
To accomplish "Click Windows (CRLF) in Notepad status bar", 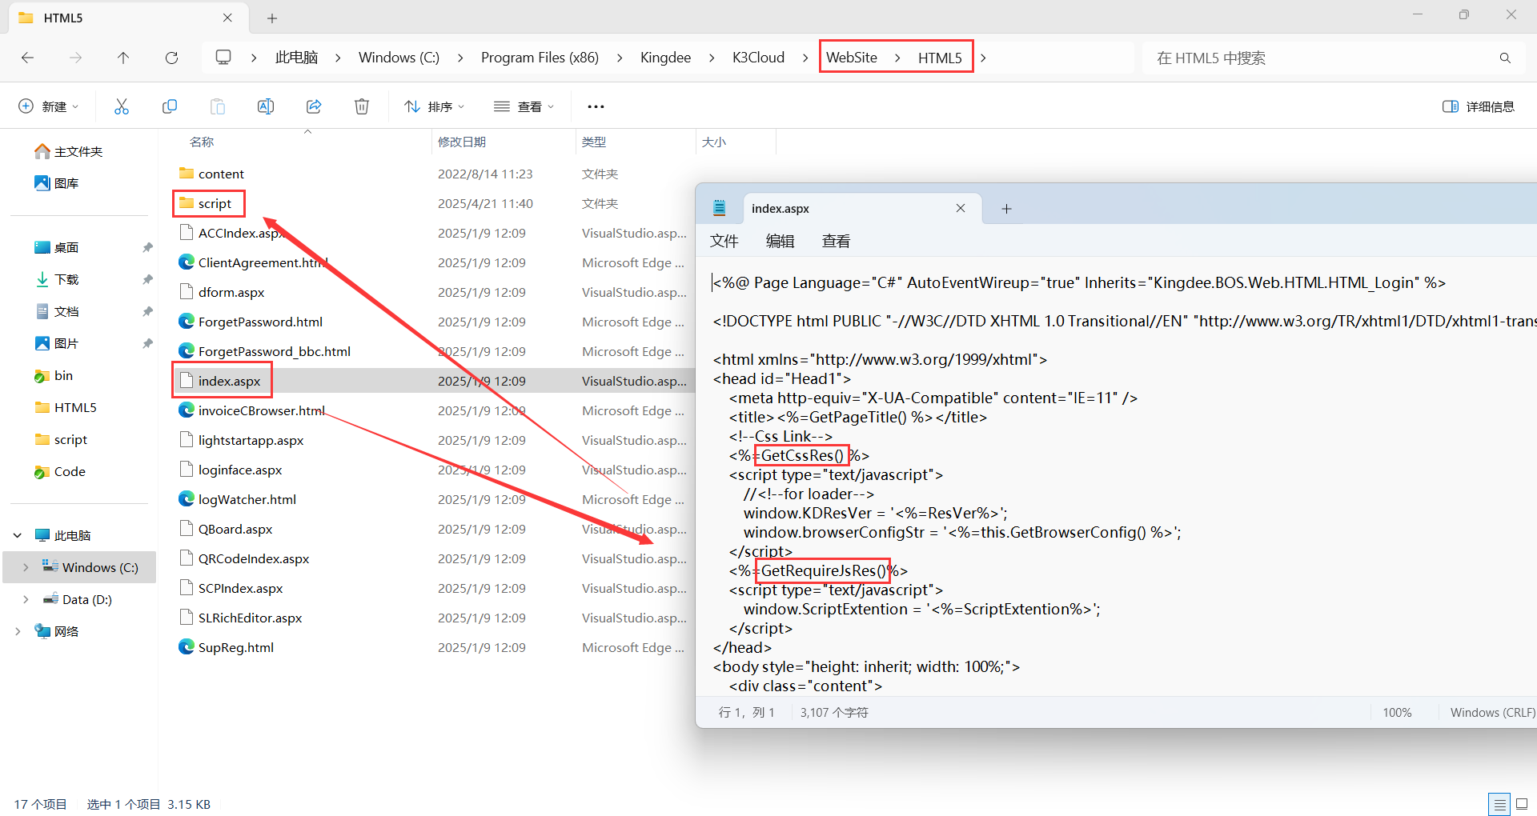I will (x=1492, y=712).
